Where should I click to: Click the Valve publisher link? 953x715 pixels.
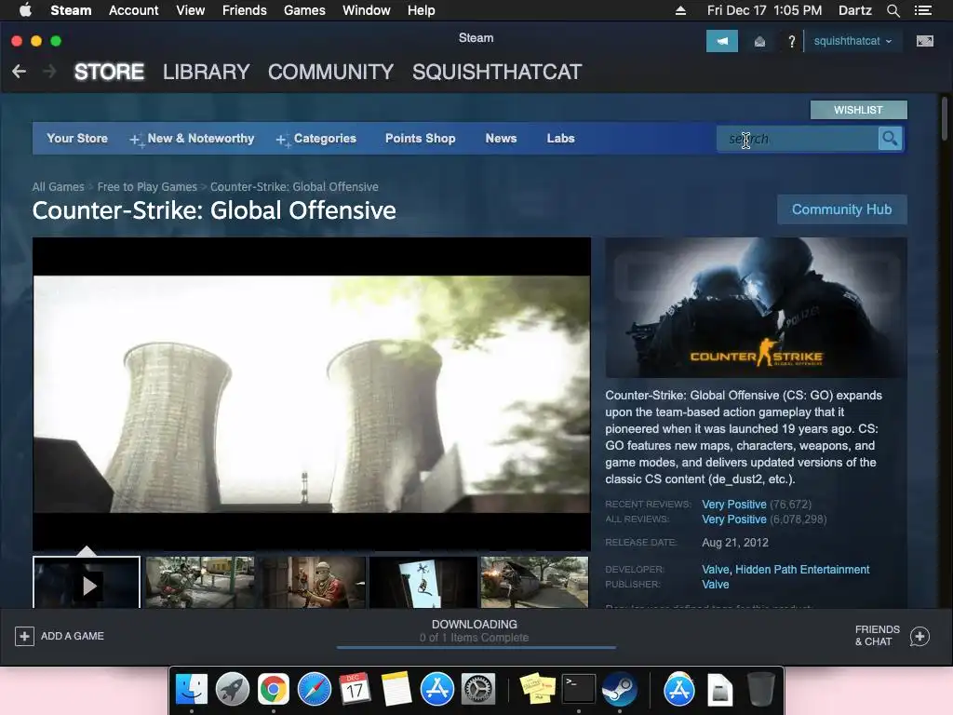pos(716,585)
